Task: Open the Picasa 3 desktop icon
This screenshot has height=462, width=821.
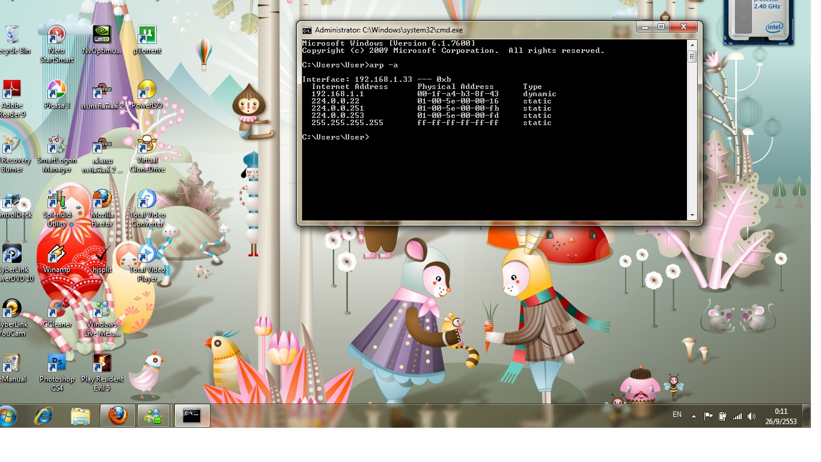Action: (56, 94)
